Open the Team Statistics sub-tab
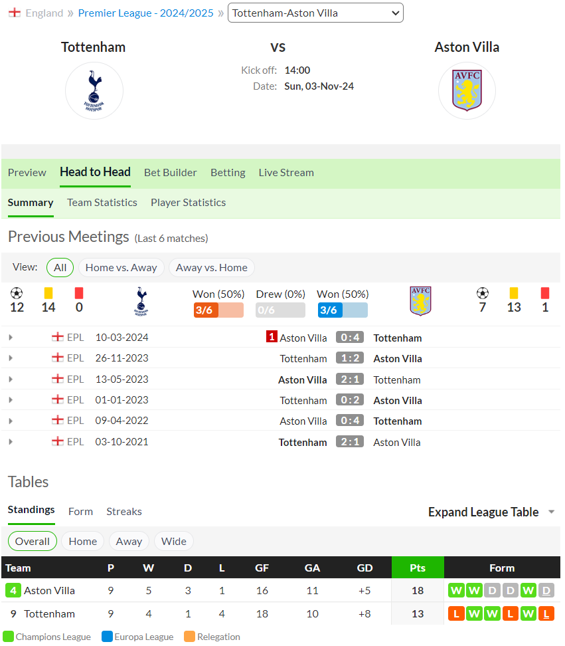The image size is (565, 646). [102, 202]
